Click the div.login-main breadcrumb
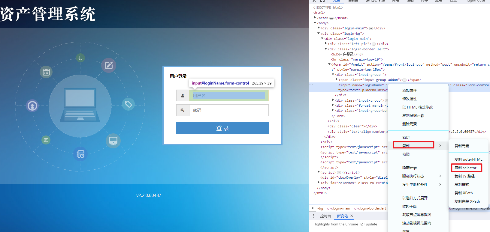 click(339, 208)
